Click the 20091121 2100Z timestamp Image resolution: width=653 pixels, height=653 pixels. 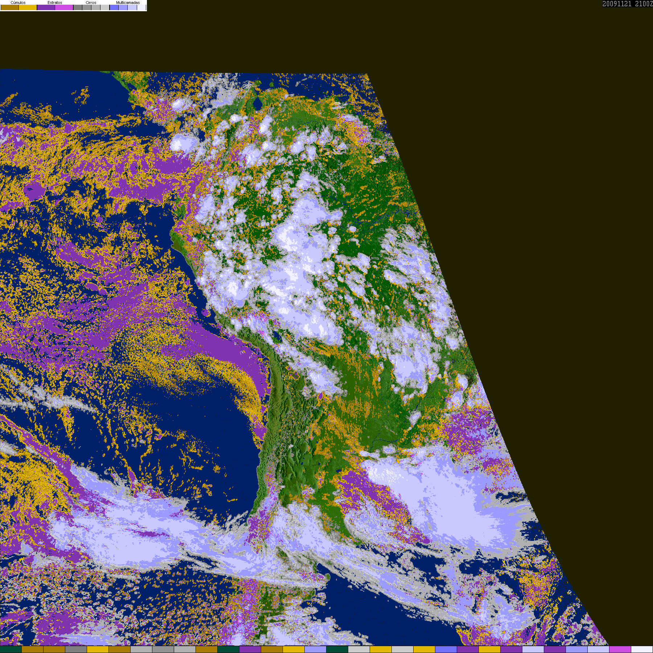point(628,4)
